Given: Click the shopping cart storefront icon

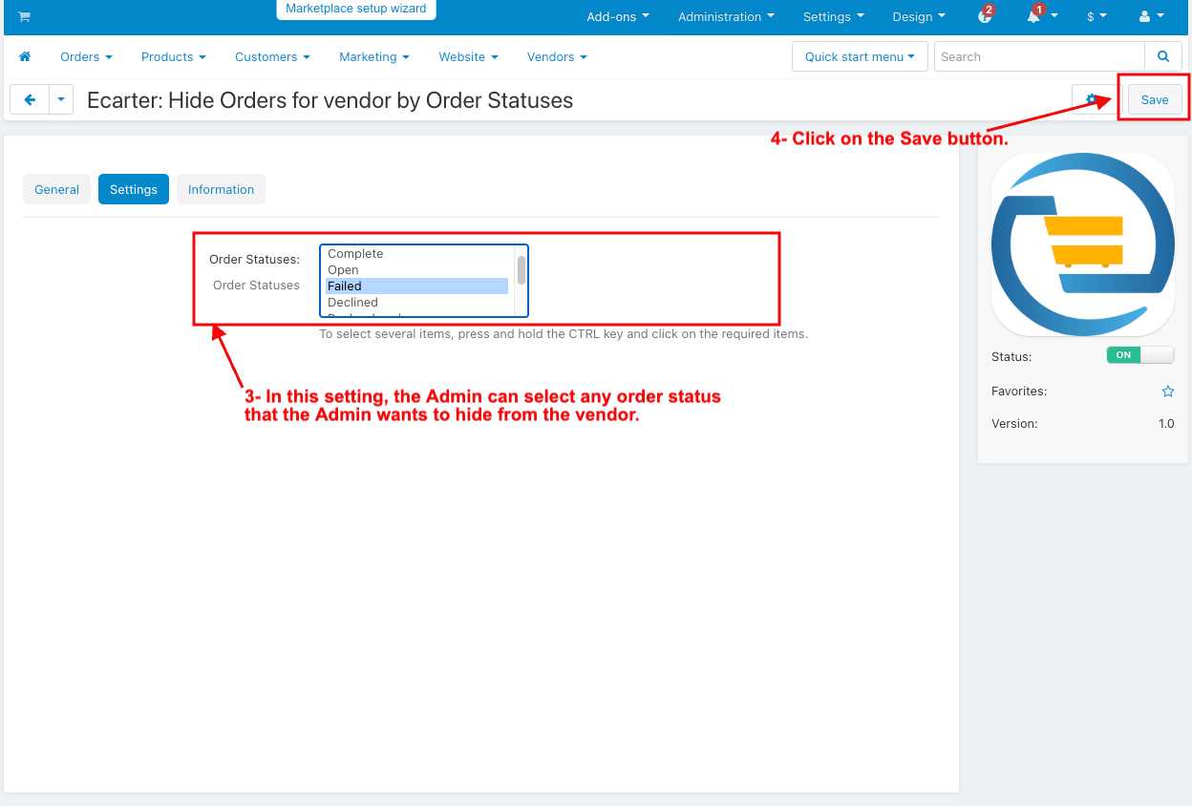Looking at the screenshot, I should pos(24,17).
